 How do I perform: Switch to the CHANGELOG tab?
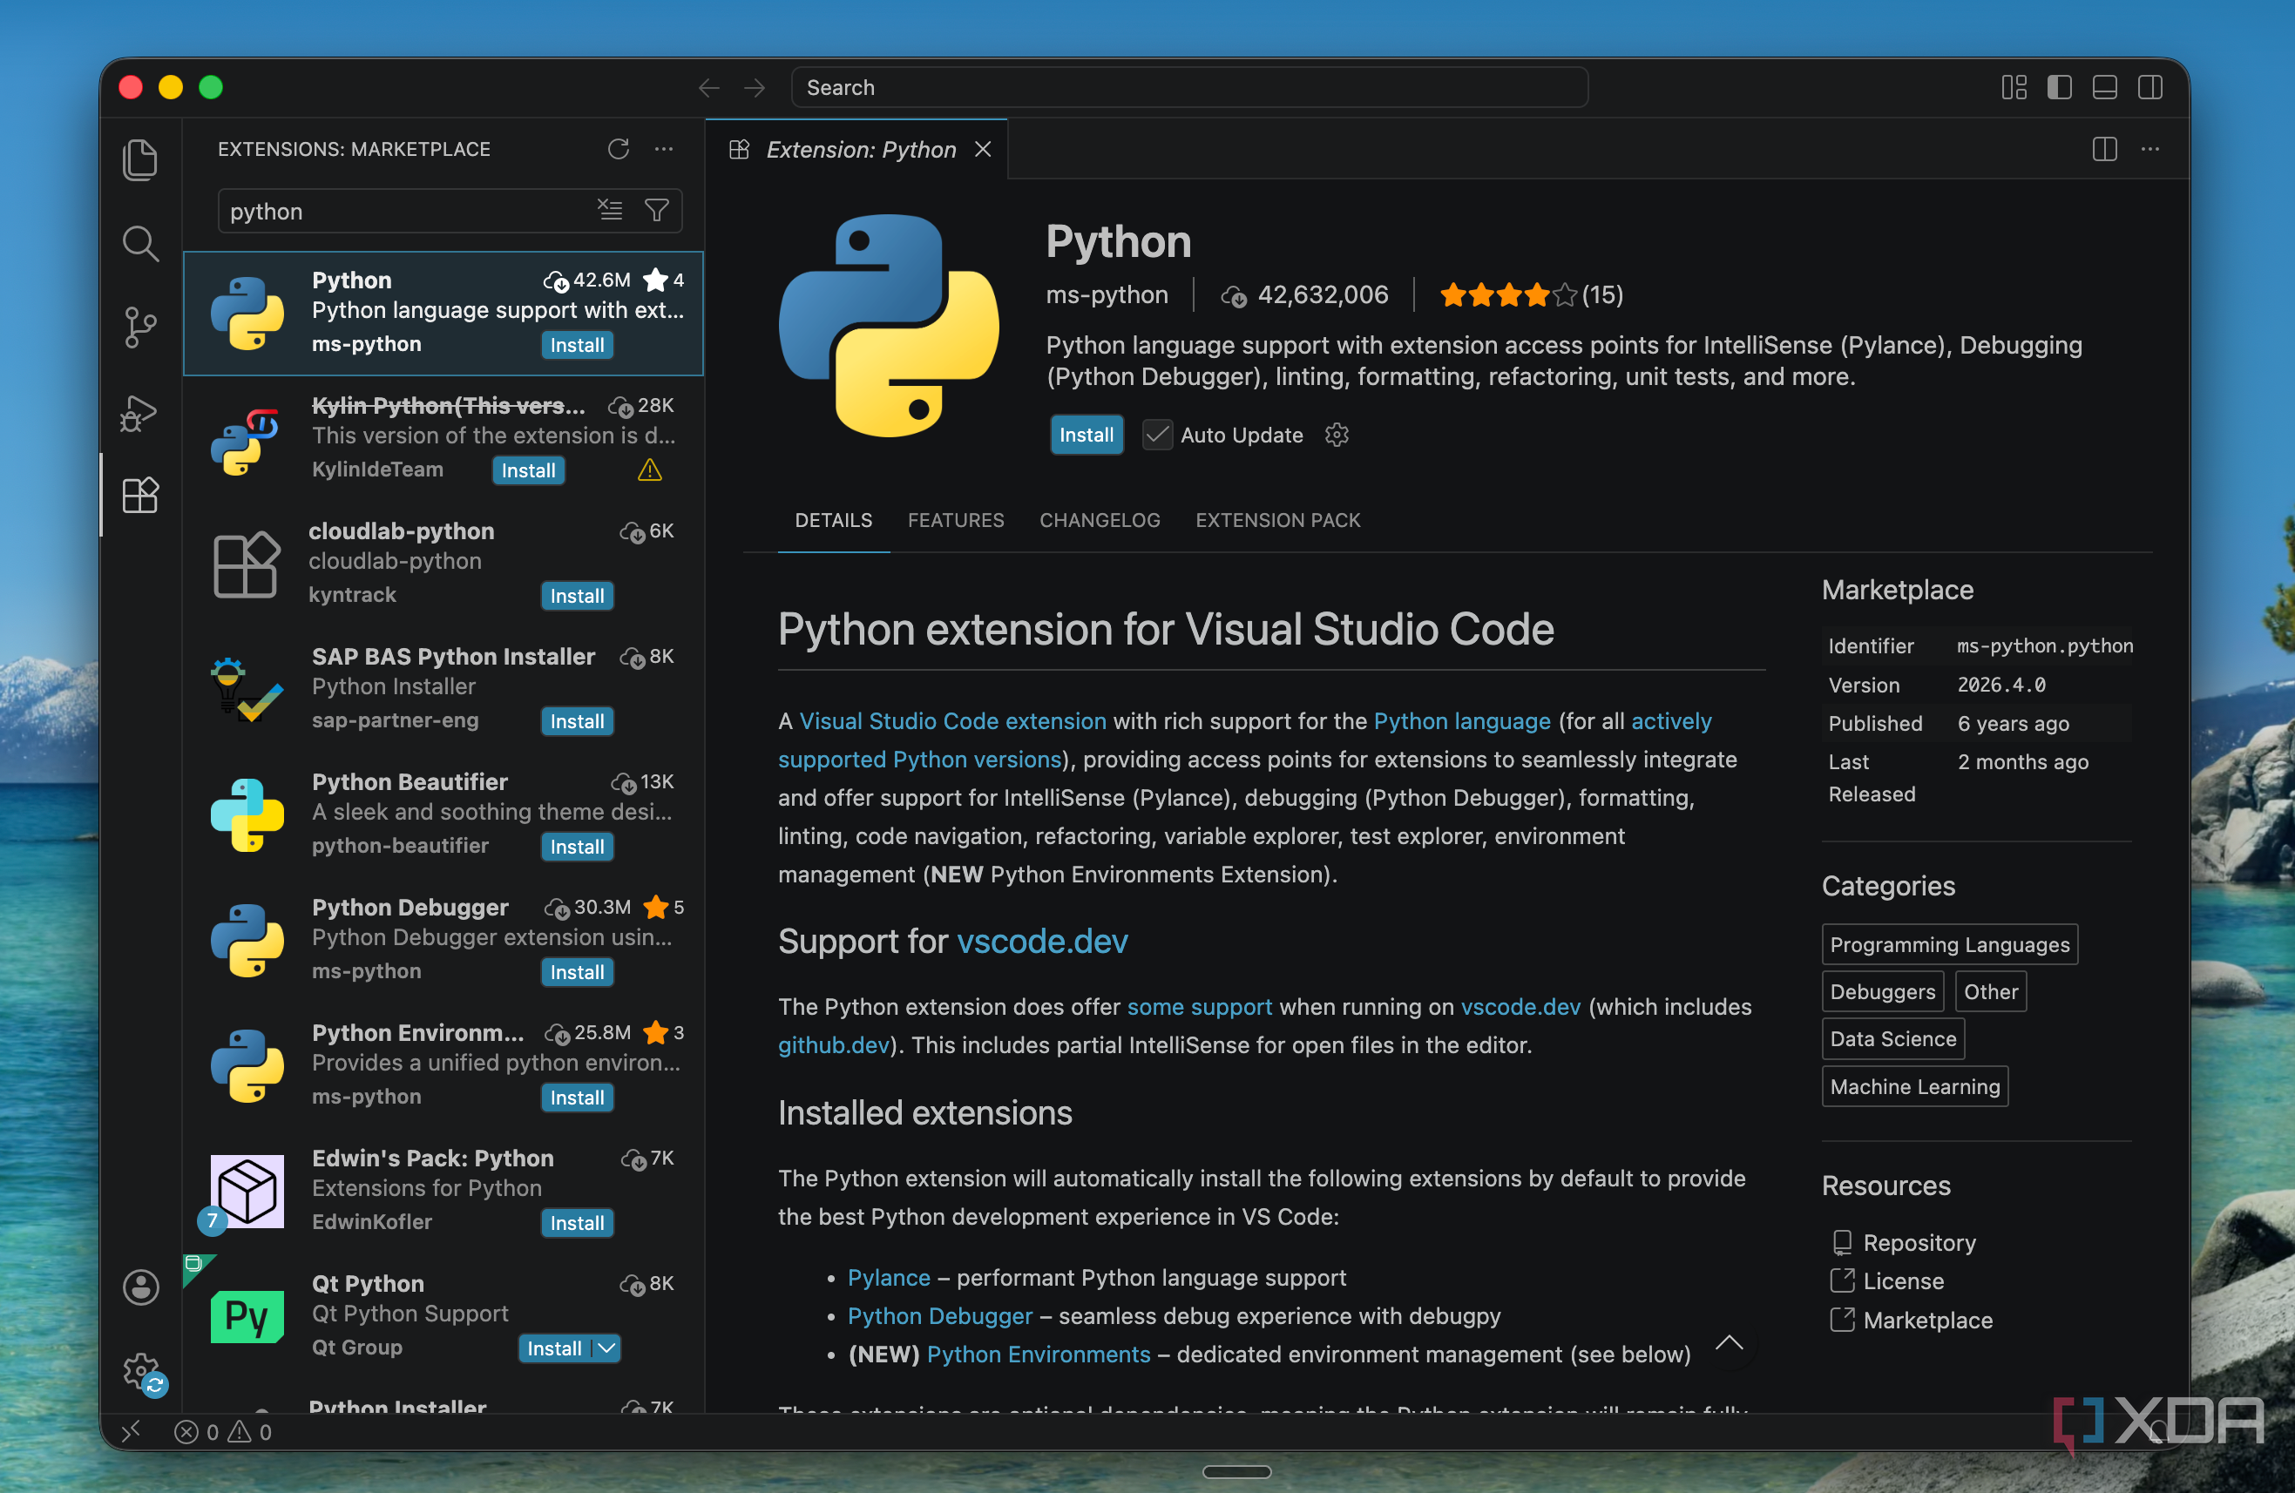(x=1100, y=521)
